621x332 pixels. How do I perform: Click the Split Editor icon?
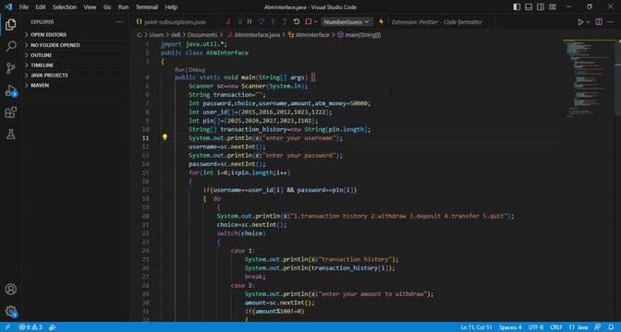pyautogui.click(x=599, y=22)
